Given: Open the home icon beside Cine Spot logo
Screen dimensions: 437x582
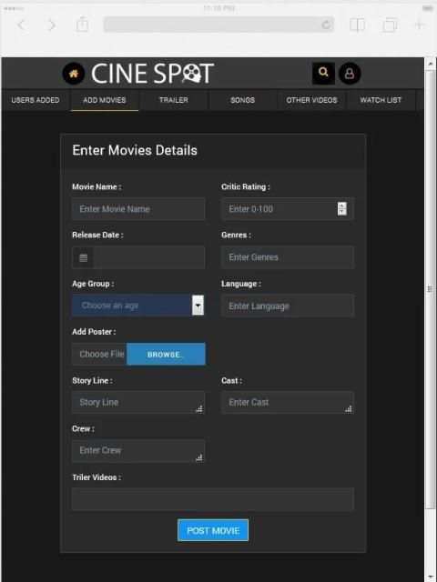Looking at the screenshot, I should [73, 74].
